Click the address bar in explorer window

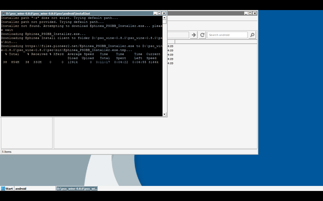(x=178, y=35)
